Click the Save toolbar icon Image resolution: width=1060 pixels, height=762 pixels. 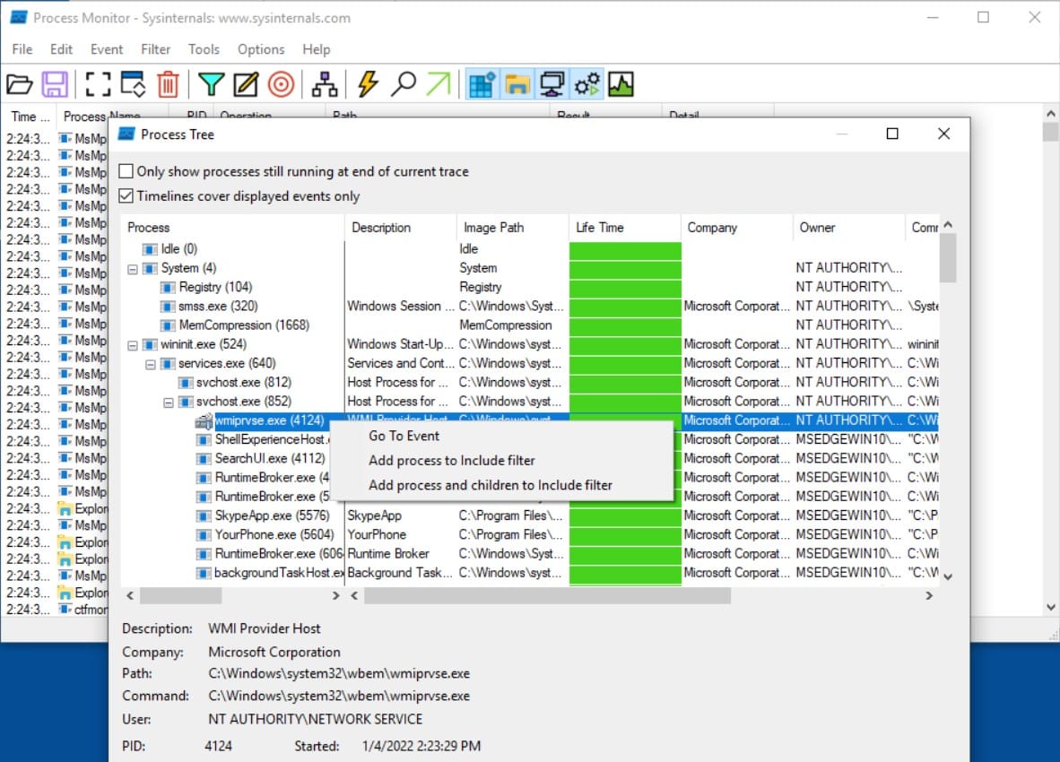[55, 84]
